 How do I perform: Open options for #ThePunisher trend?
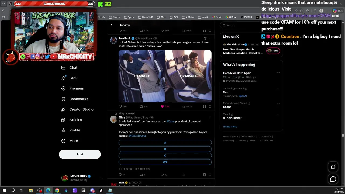coord(278,115)
